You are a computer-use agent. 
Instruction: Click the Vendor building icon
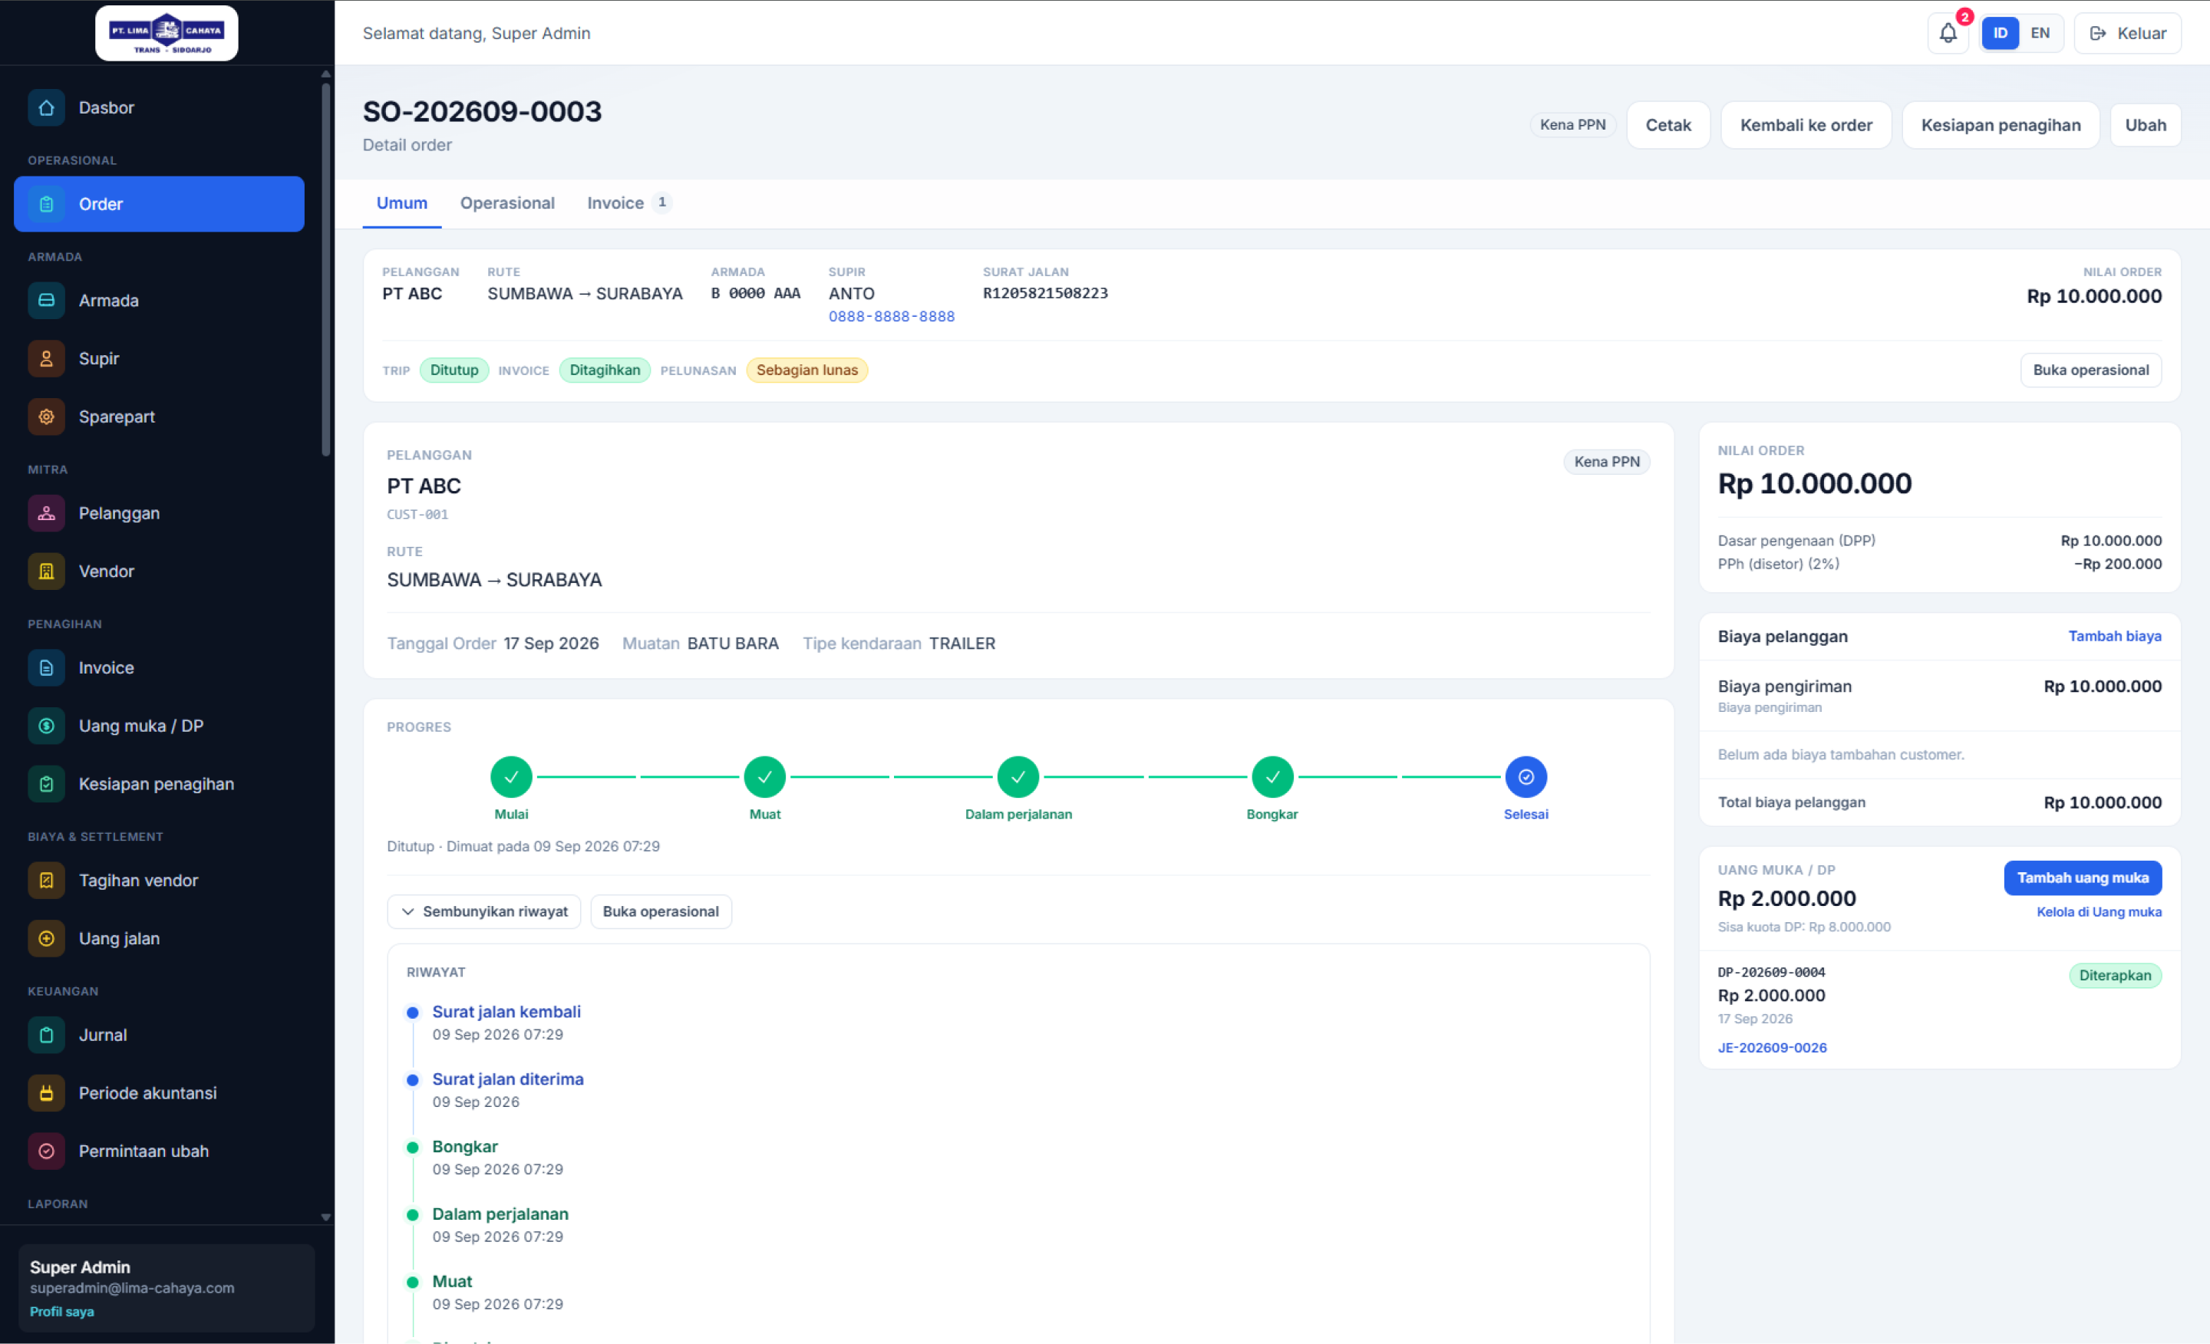tap(46, 572)
